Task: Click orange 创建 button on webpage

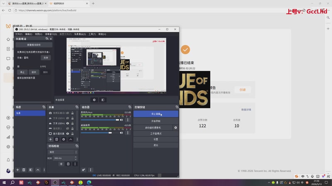Action: [x=243, y=90]
